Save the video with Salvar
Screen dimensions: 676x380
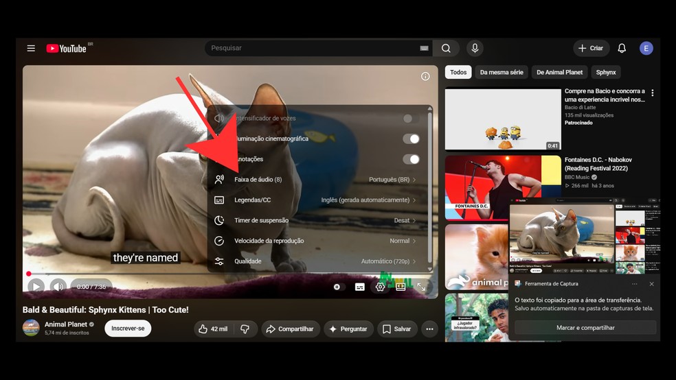click(x=397, y=329)
